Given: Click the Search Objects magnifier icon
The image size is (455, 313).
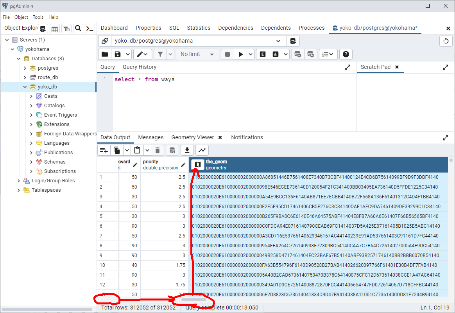Looking at the screenshot, I should point(78,29).
